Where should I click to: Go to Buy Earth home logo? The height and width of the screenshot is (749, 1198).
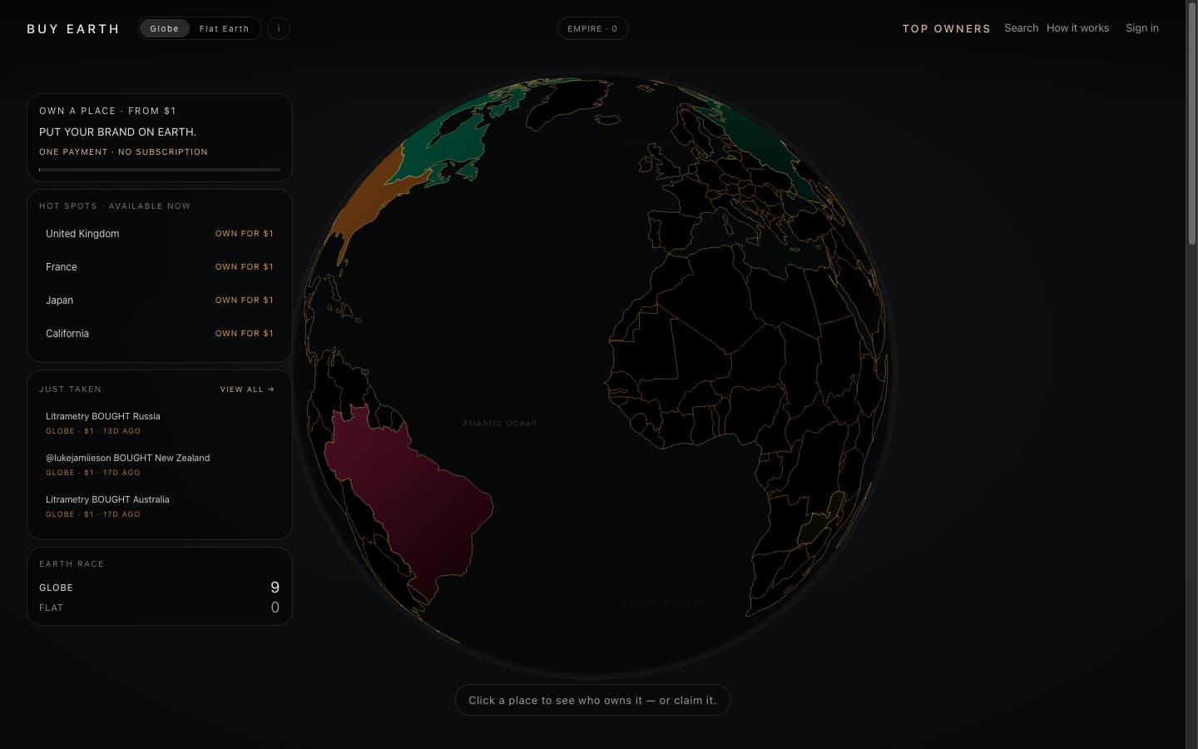73,29
